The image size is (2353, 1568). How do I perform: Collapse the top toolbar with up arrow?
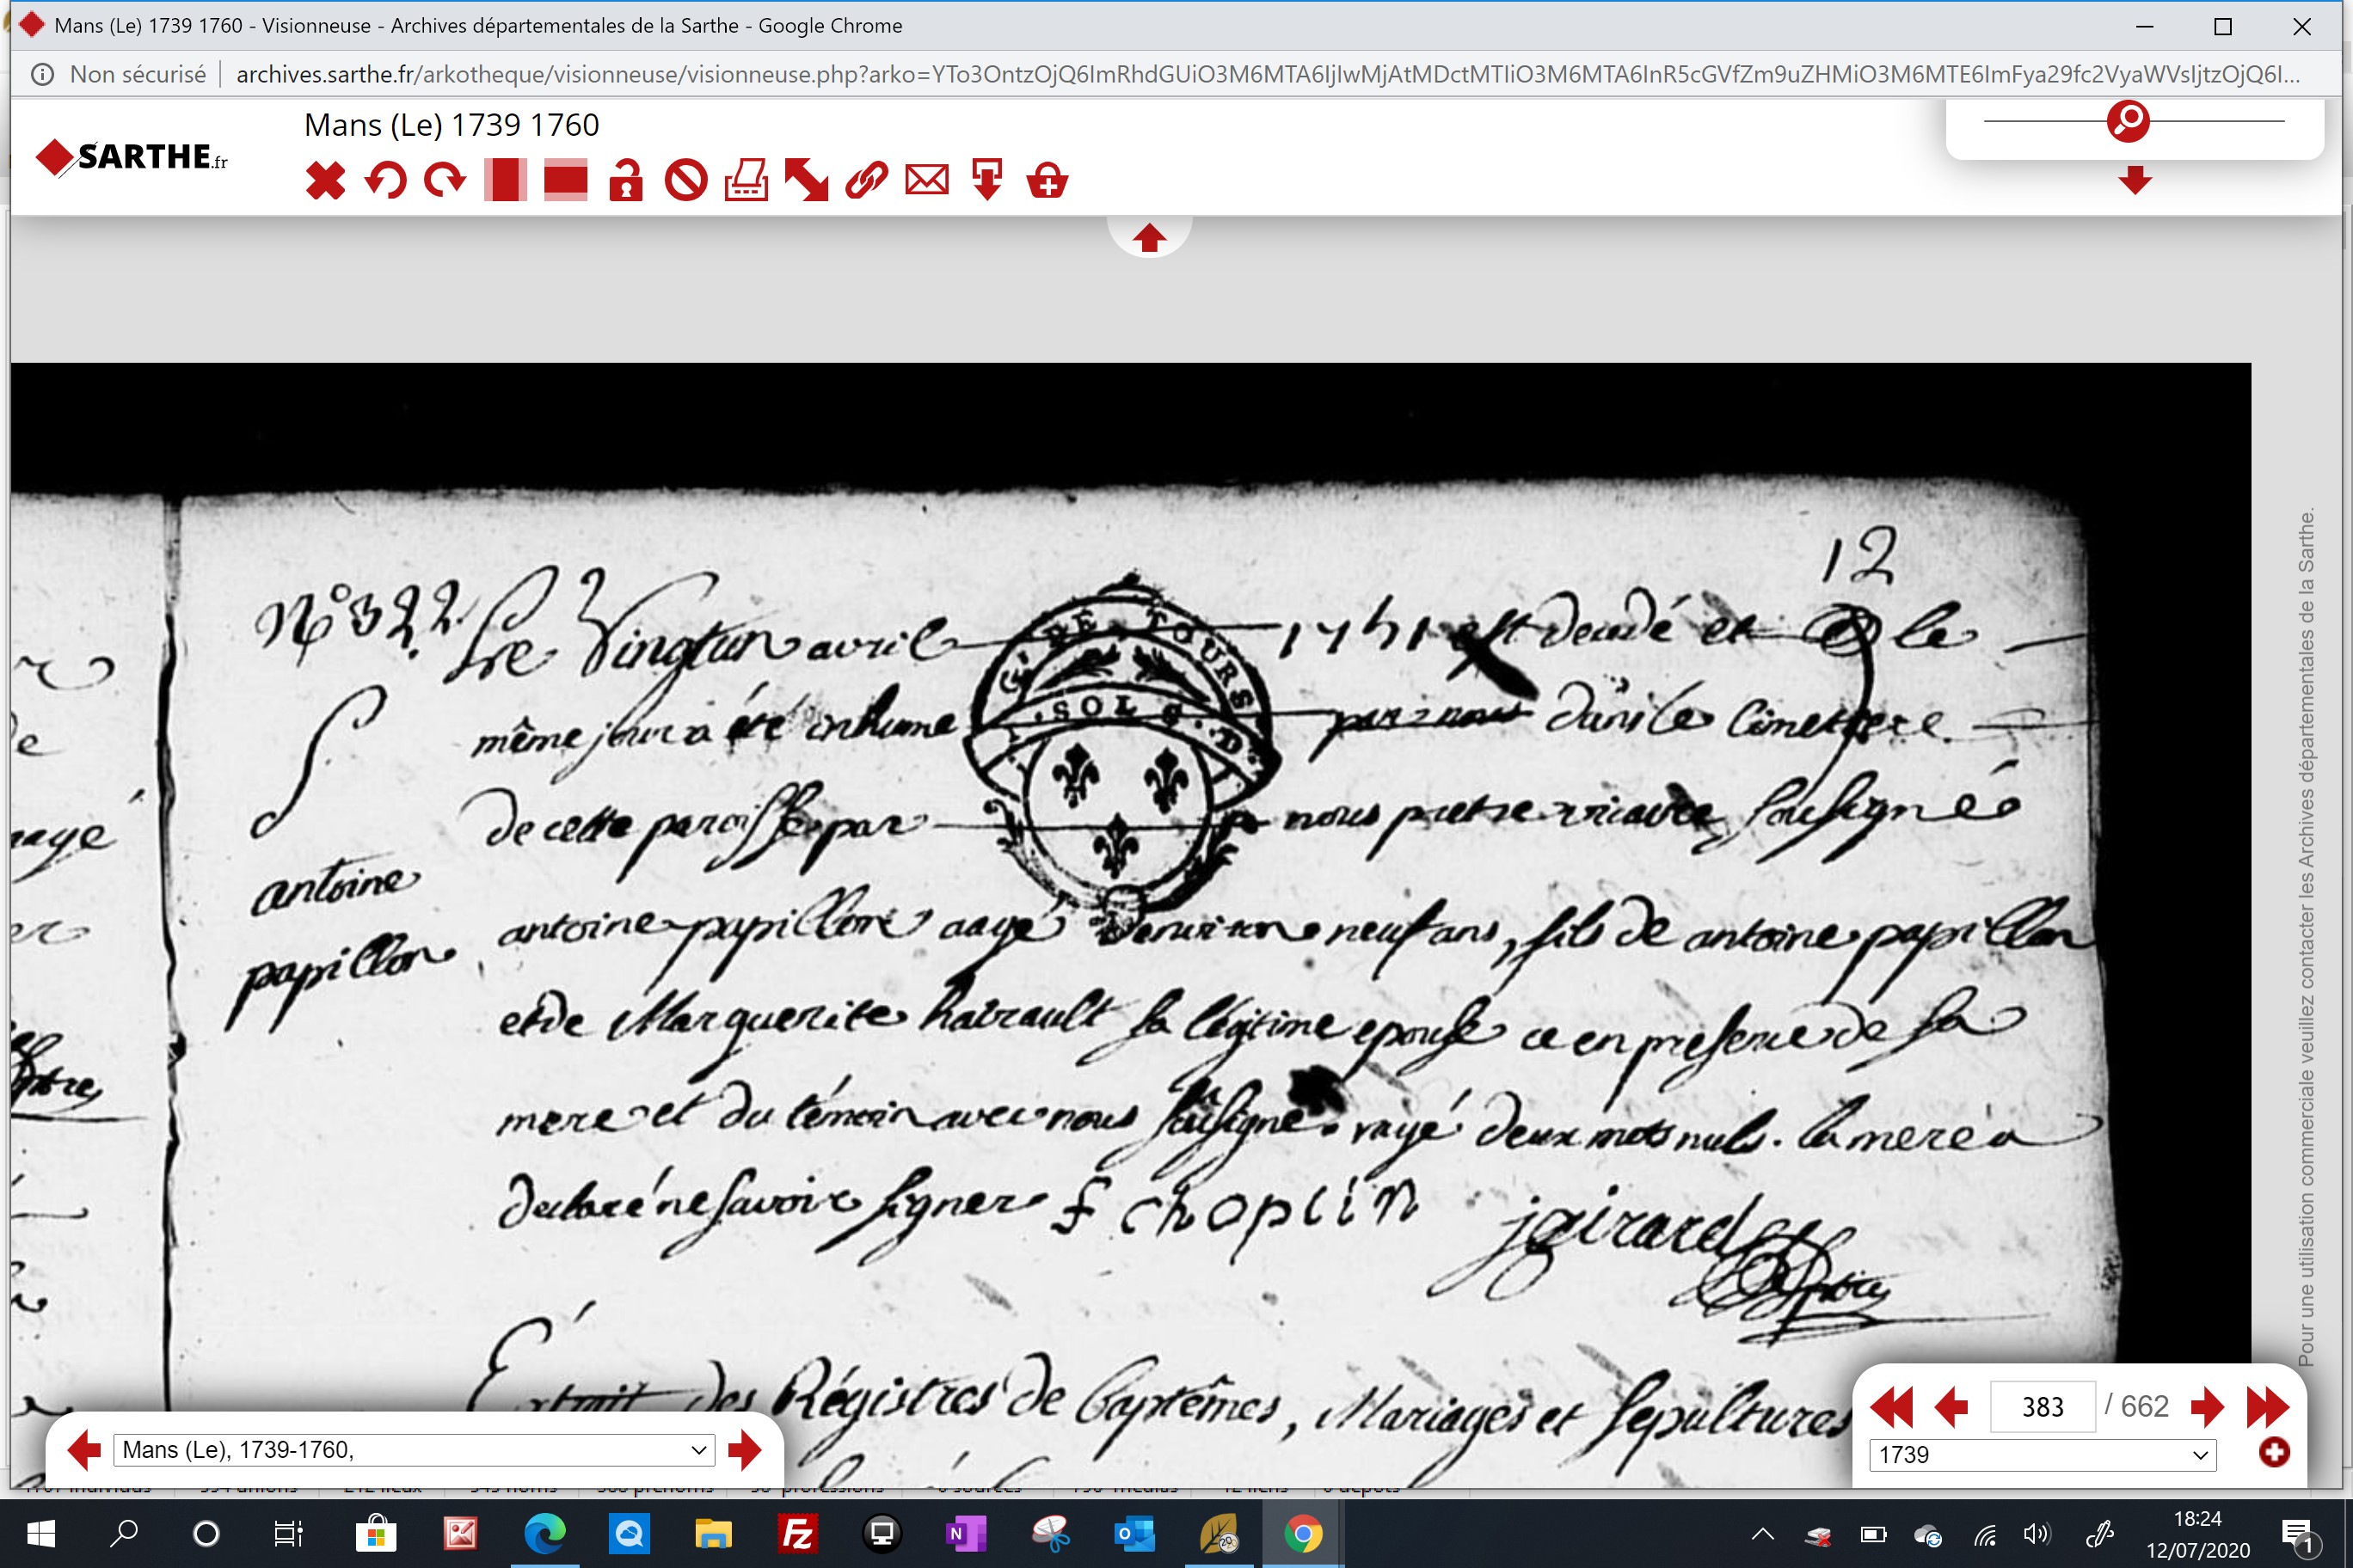pyautogui.click(x=1148, y=238)
